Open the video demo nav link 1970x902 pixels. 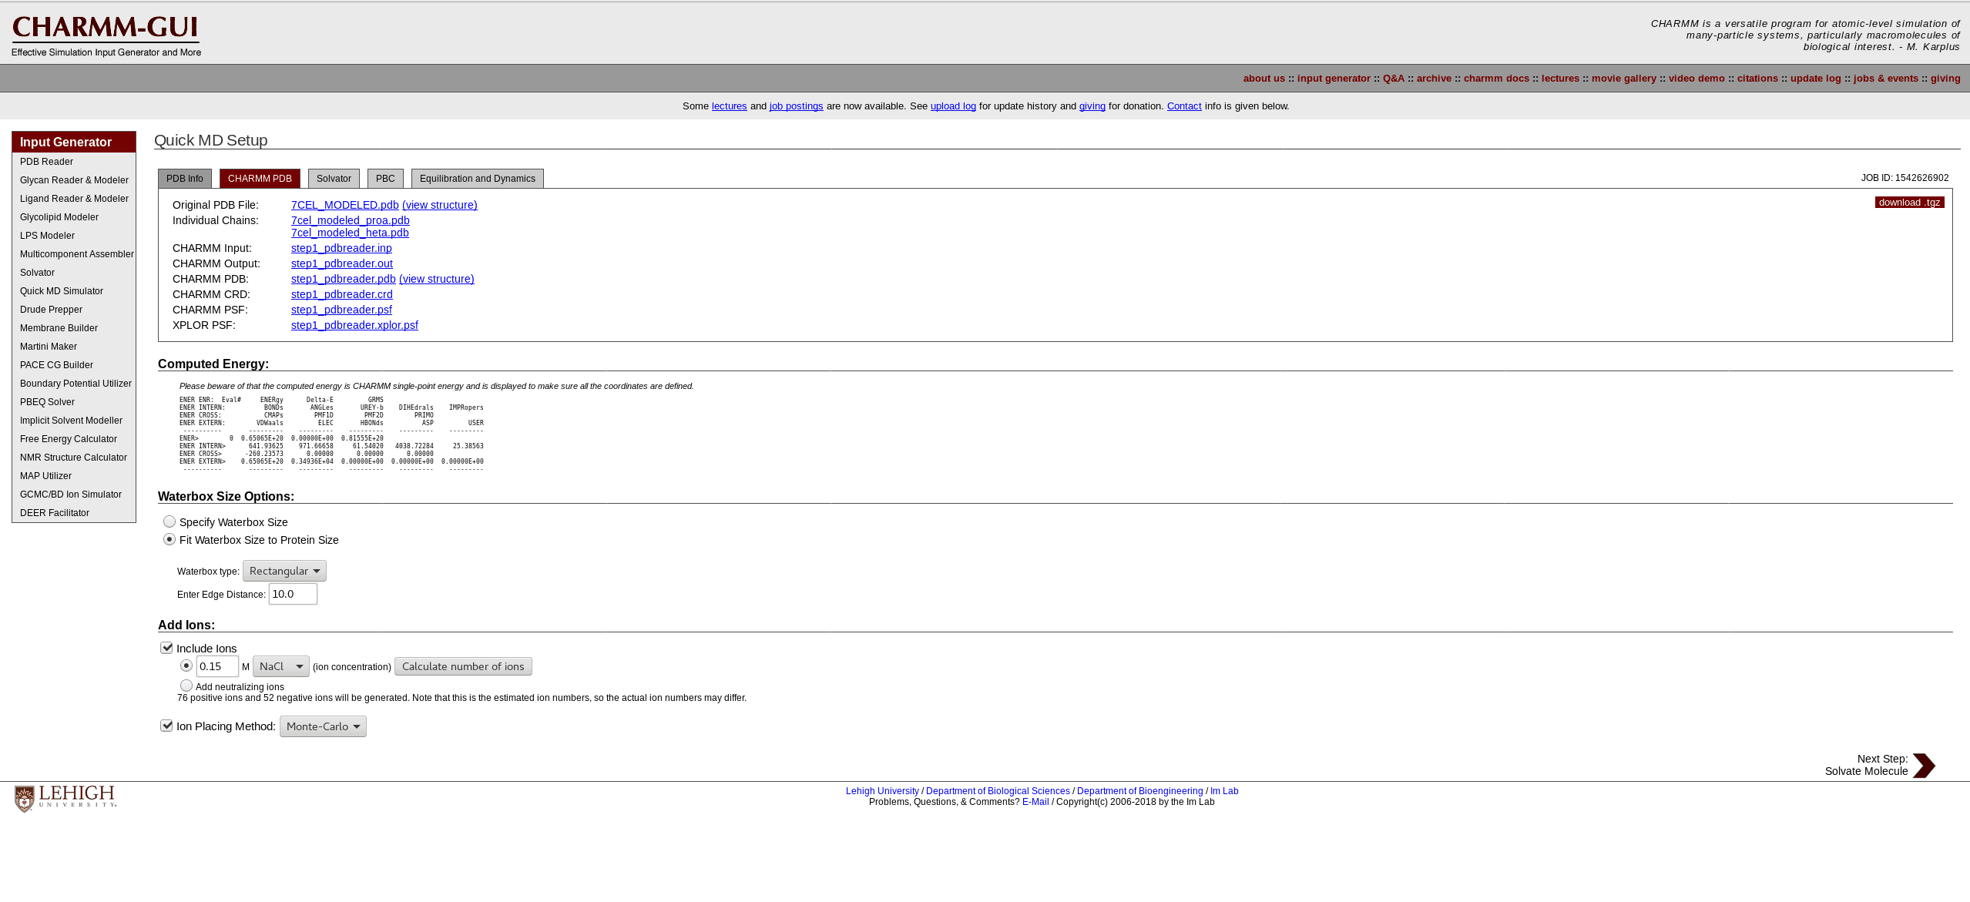tap(1696, 79)
